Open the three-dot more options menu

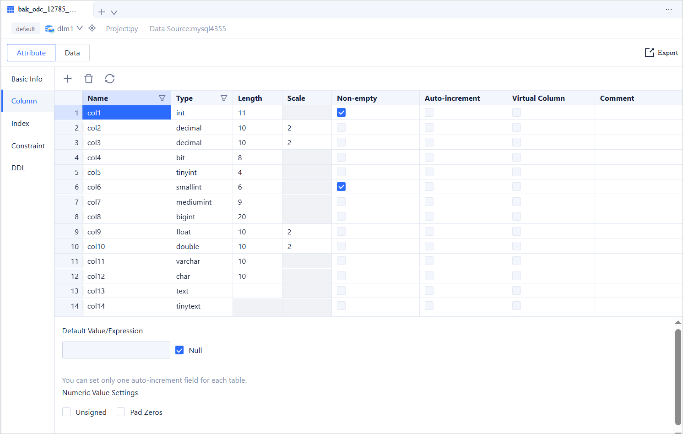pos(669,10)
